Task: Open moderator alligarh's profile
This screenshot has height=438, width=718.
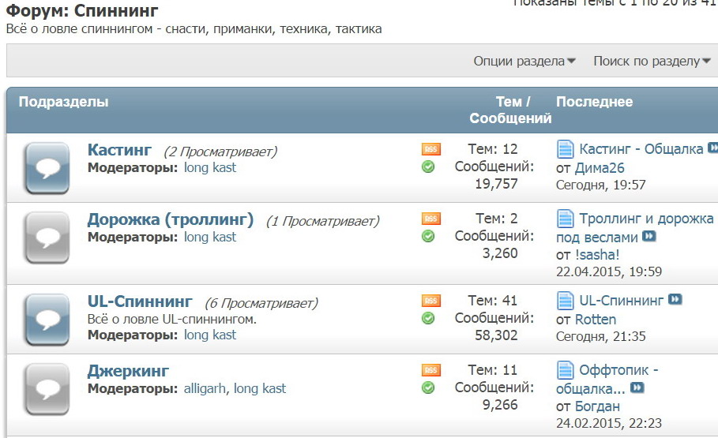Action: 205,388
